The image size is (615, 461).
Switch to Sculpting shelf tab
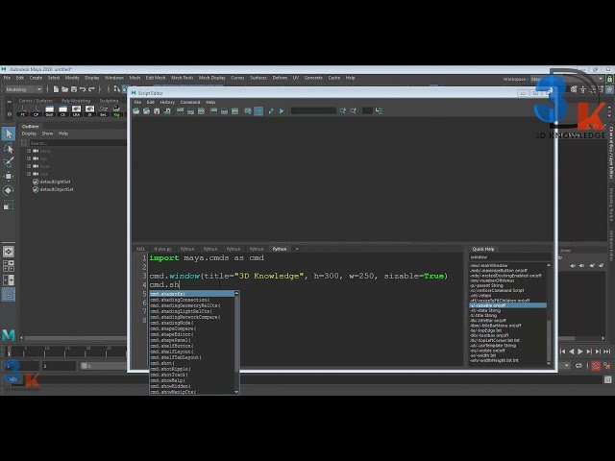point(109,101)
